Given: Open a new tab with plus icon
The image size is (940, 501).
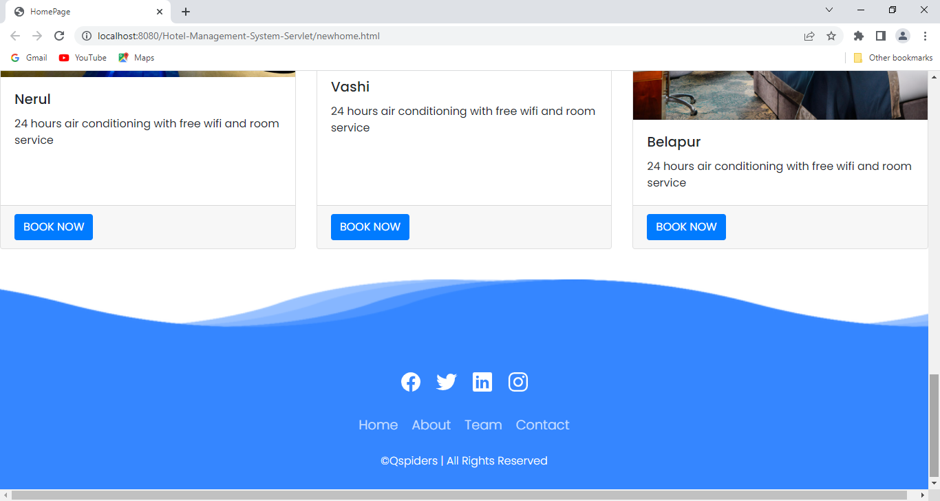Looking at the screenshot, I should pos(186,12).
